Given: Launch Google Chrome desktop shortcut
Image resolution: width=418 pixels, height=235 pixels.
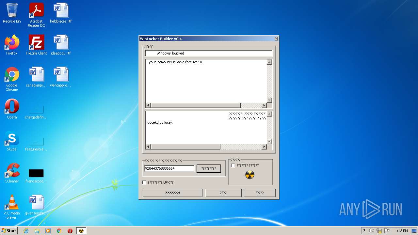Looking at the screenshot, I should [12, 79].
